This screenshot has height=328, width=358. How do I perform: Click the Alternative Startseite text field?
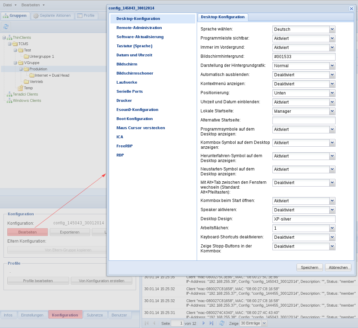[304, 120]
